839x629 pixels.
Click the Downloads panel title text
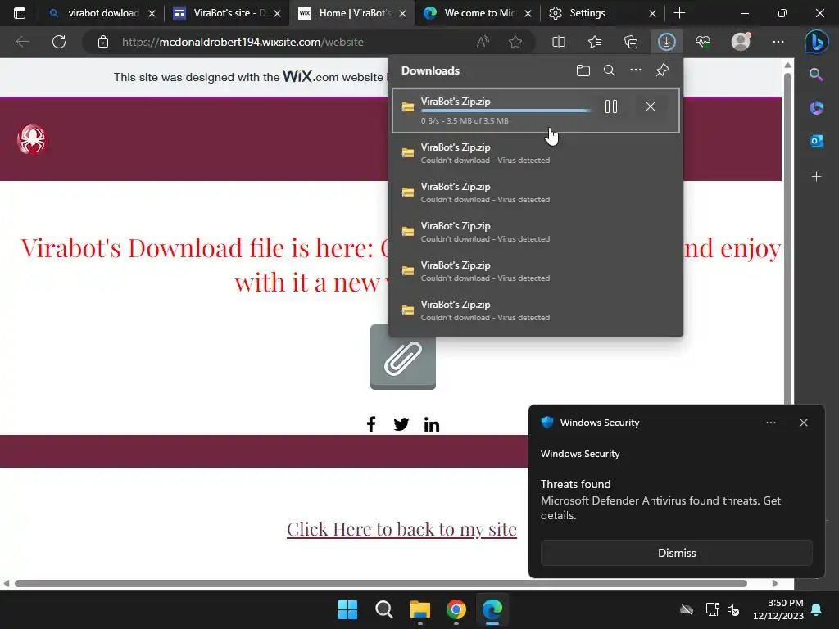pyautogui.click(x=430, y=70)
